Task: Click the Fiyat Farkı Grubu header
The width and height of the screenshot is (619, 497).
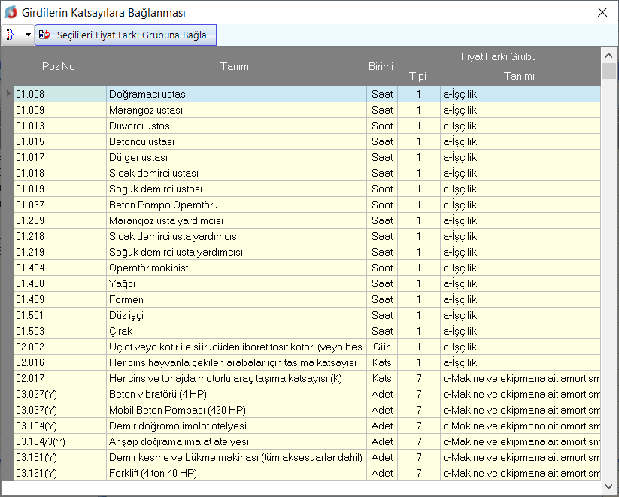Action: click(499, 57)
